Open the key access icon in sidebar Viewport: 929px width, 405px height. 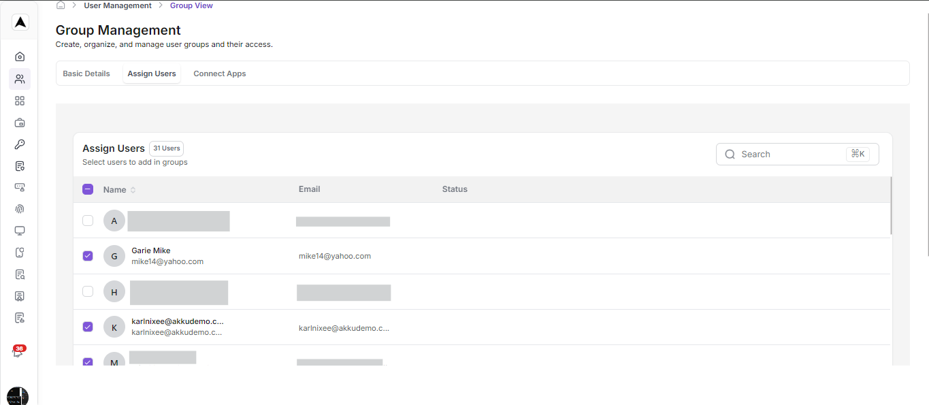(19, 144)
